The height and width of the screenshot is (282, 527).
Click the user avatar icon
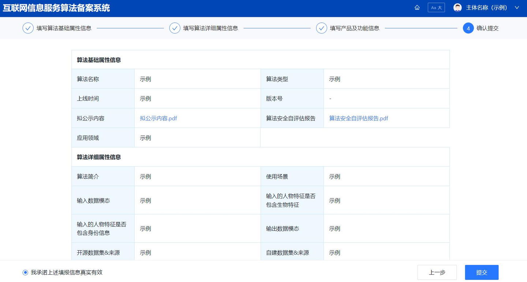click(x=457, y=8)
